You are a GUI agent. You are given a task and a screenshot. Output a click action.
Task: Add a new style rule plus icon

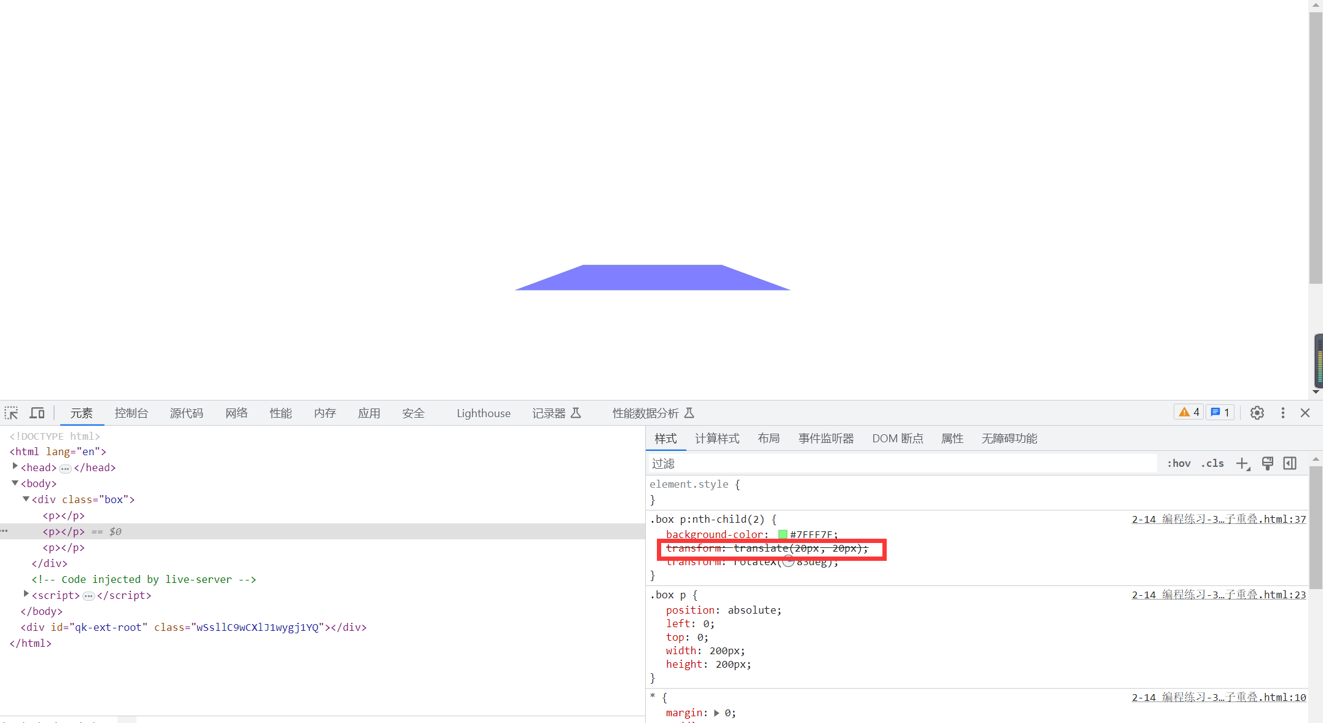[x=1243, y=464]
